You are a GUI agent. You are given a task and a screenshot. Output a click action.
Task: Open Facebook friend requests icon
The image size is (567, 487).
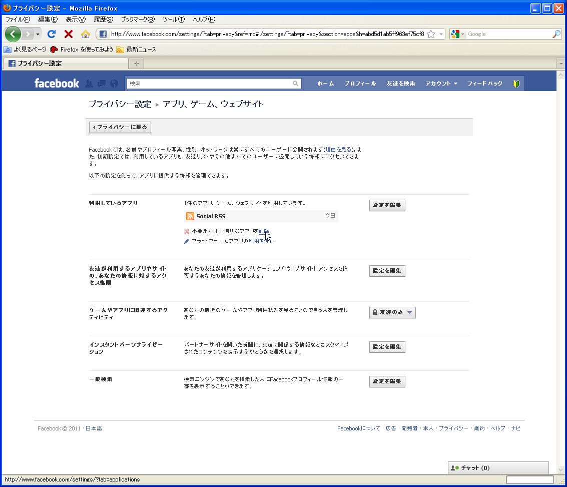(x=89, y=84)
